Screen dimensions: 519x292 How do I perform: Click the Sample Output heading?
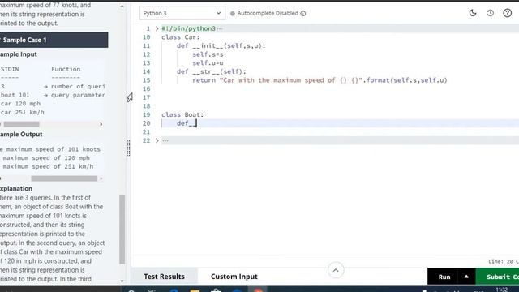[x=21, y=135]
